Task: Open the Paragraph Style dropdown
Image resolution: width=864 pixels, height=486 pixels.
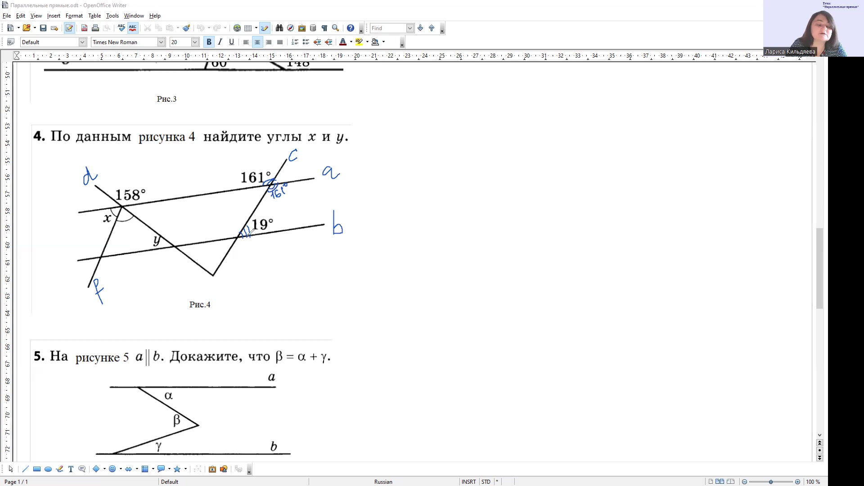Action: click(82, 41)
